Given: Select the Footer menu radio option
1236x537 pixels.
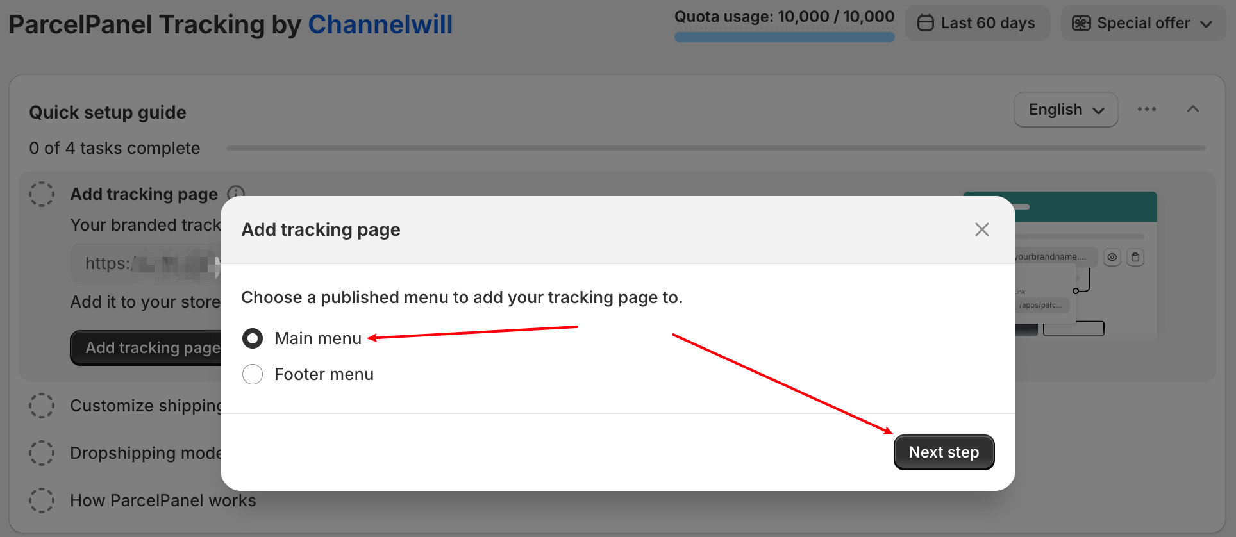Looking at the screenshot, I should click(x=253, y=374).
